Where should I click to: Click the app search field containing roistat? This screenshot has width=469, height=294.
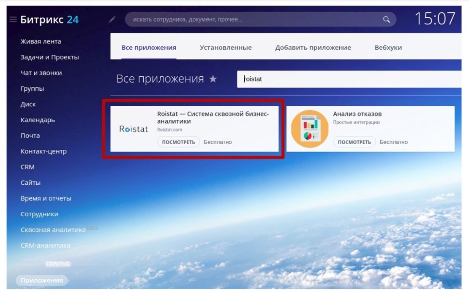[349, 79]
